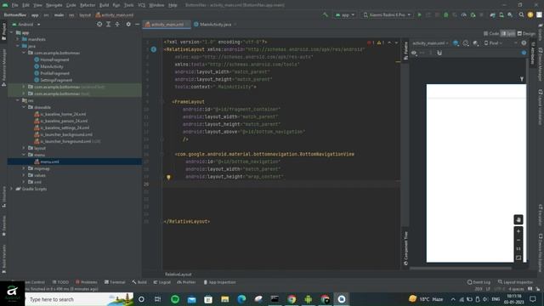Open the orientation icon in design toolbar
The image size is (544, 306).
466,43
